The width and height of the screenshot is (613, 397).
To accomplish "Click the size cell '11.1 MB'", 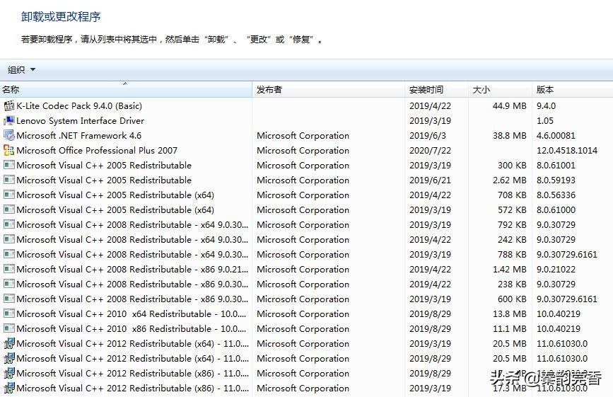I will pos(509,328).
